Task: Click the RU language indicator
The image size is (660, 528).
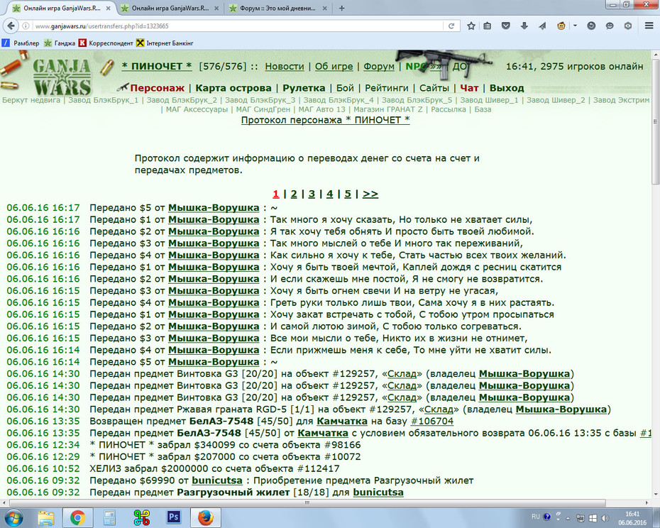Action: coord(535,517)
